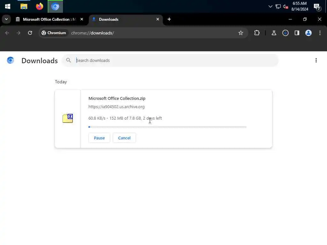This screenshot has width=327, height=245.
Task: Launch Firefox from the taskbar
Action: (39, 6)
